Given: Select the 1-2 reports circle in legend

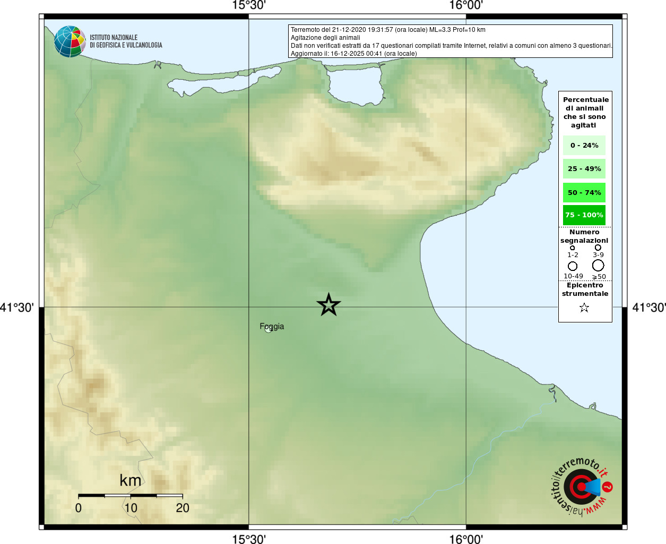Looking at the screenshot, I should [572, 248].
